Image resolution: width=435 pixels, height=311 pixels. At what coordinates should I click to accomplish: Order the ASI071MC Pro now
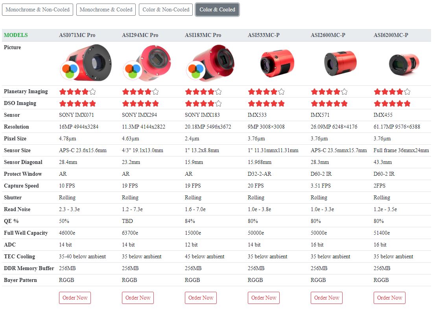(75, 298)
